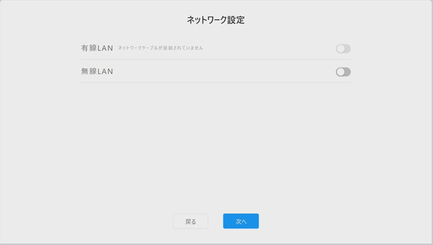
Task: Click the ネットワークケーブルが接続されていません message
Action: tap(160, 48)
